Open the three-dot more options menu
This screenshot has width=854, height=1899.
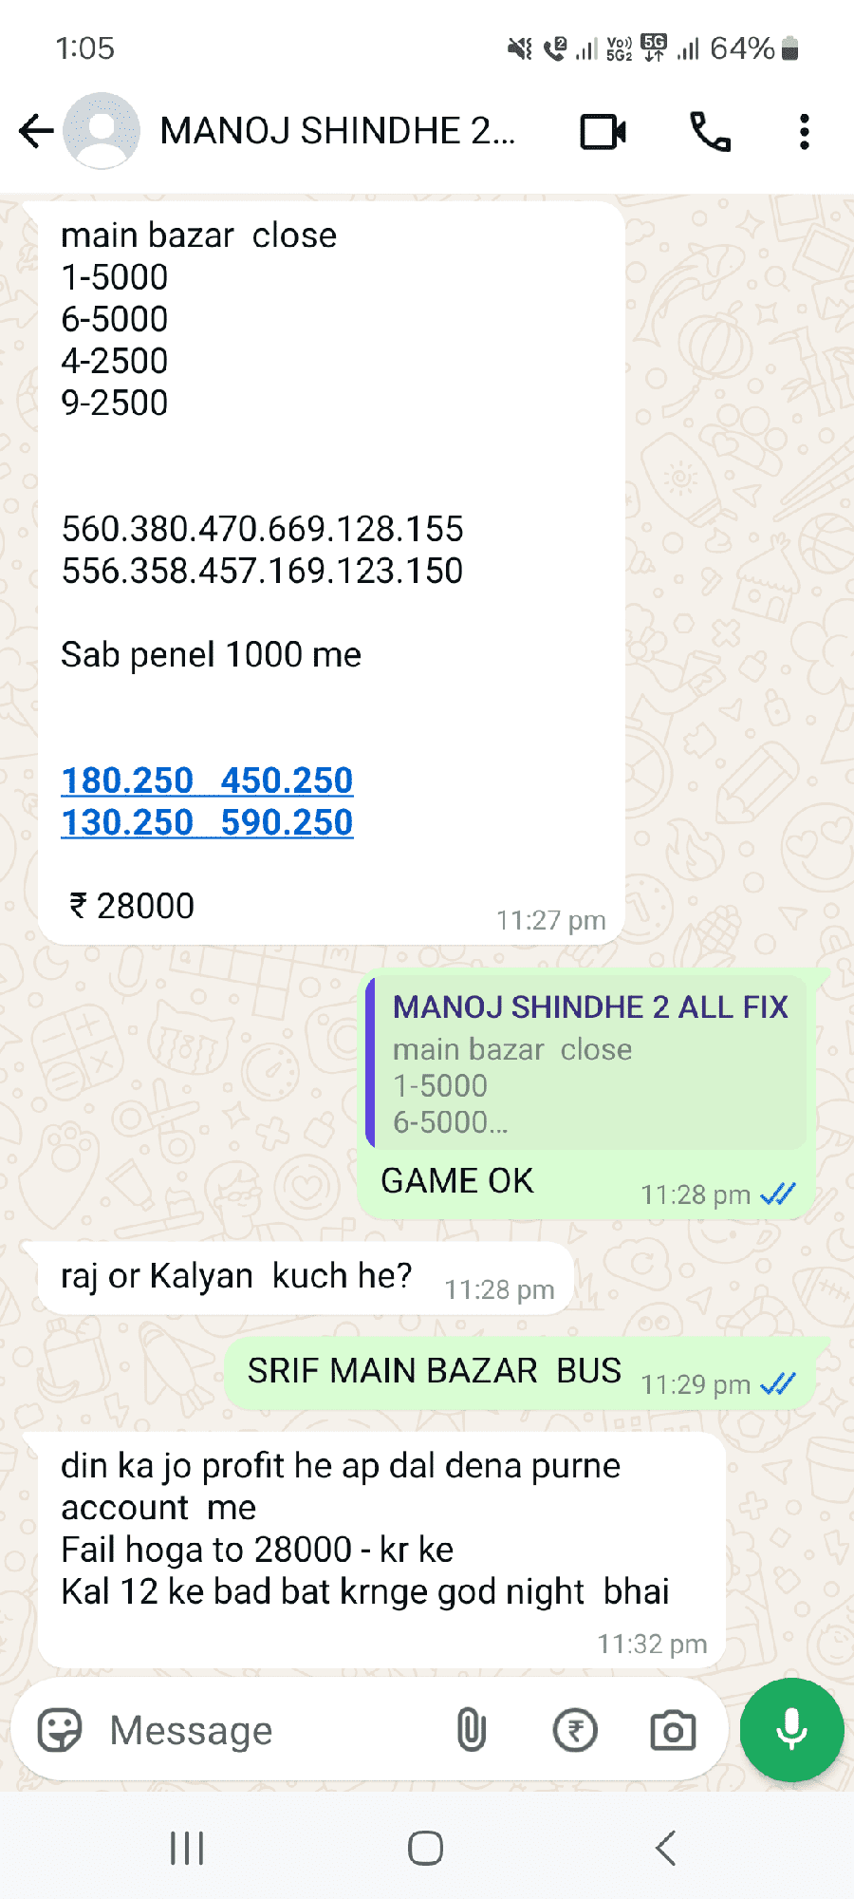coord(805,132)
